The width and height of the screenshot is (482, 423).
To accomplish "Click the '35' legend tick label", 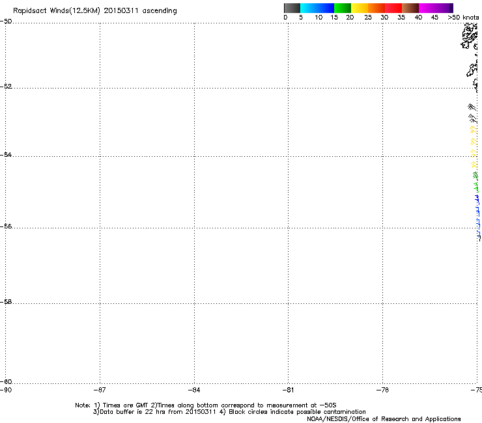I will click(401, 18).
